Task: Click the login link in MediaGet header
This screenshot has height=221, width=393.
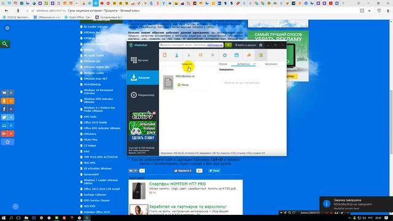Action: tap(246, 45)
